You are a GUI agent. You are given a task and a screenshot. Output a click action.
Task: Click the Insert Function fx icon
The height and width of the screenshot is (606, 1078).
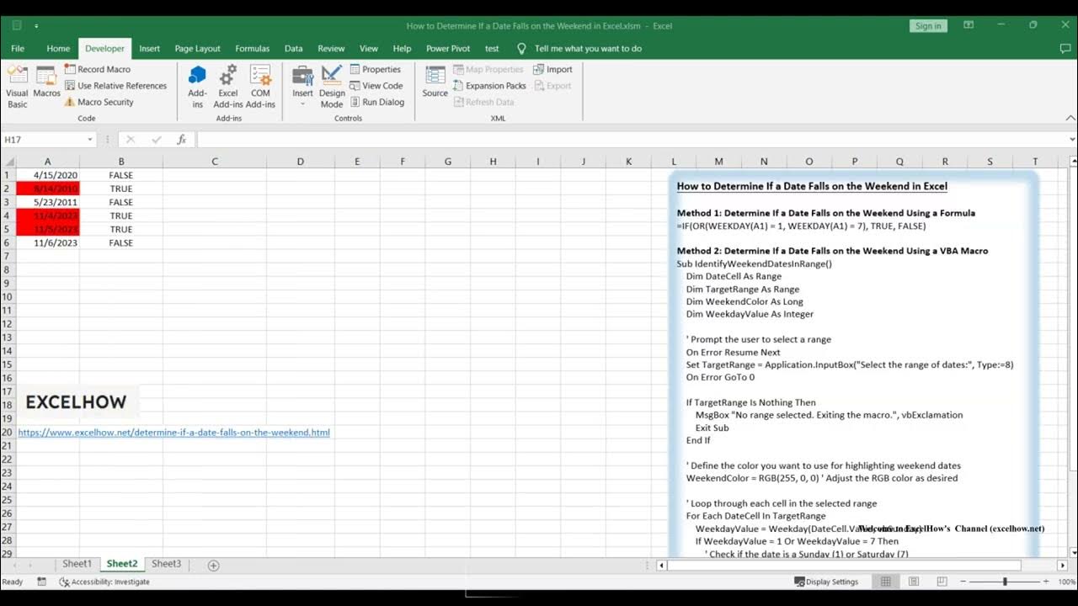(x=181, y=140)
